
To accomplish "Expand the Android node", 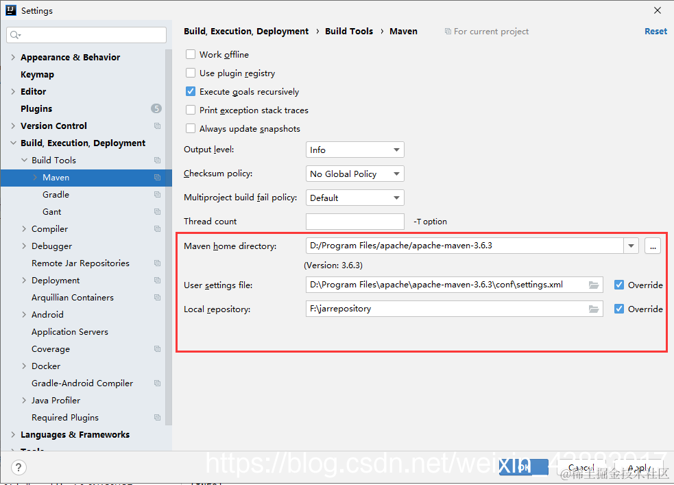I will point(24,315).
